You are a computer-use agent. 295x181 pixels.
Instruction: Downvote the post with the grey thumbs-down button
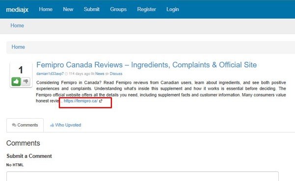click(x=26, y=81)
